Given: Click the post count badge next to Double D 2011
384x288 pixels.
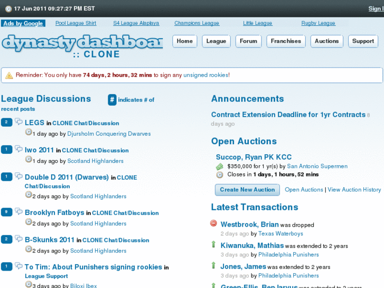Looking at the screenshot, I should [x=6, y=176].
